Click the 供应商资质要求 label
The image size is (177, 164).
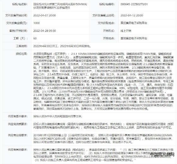pyautogui.click(x=18, y=124)
